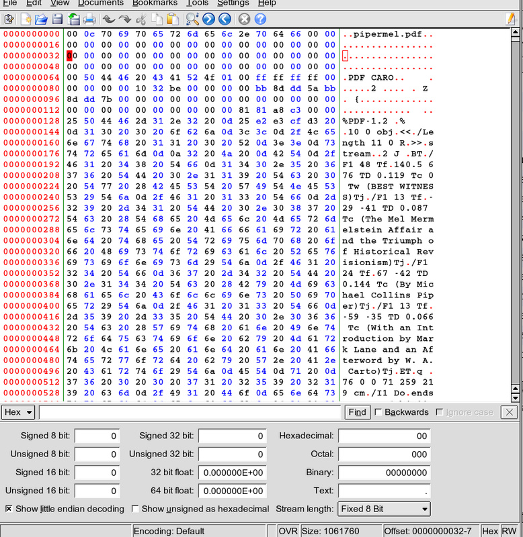Uncheck Show little endian decoding

(x=9, y=509)
